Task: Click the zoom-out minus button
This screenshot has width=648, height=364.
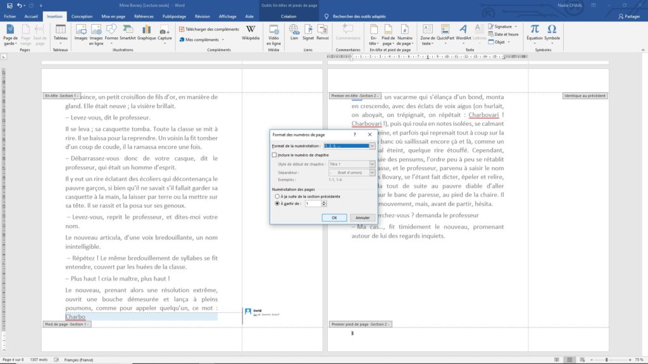Action: (x=591, y=360)
